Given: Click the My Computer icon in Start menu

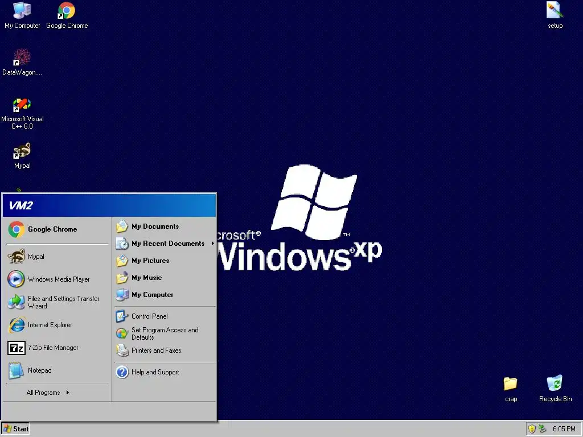Looking at the screenshot, I should [x=122, y=295].
